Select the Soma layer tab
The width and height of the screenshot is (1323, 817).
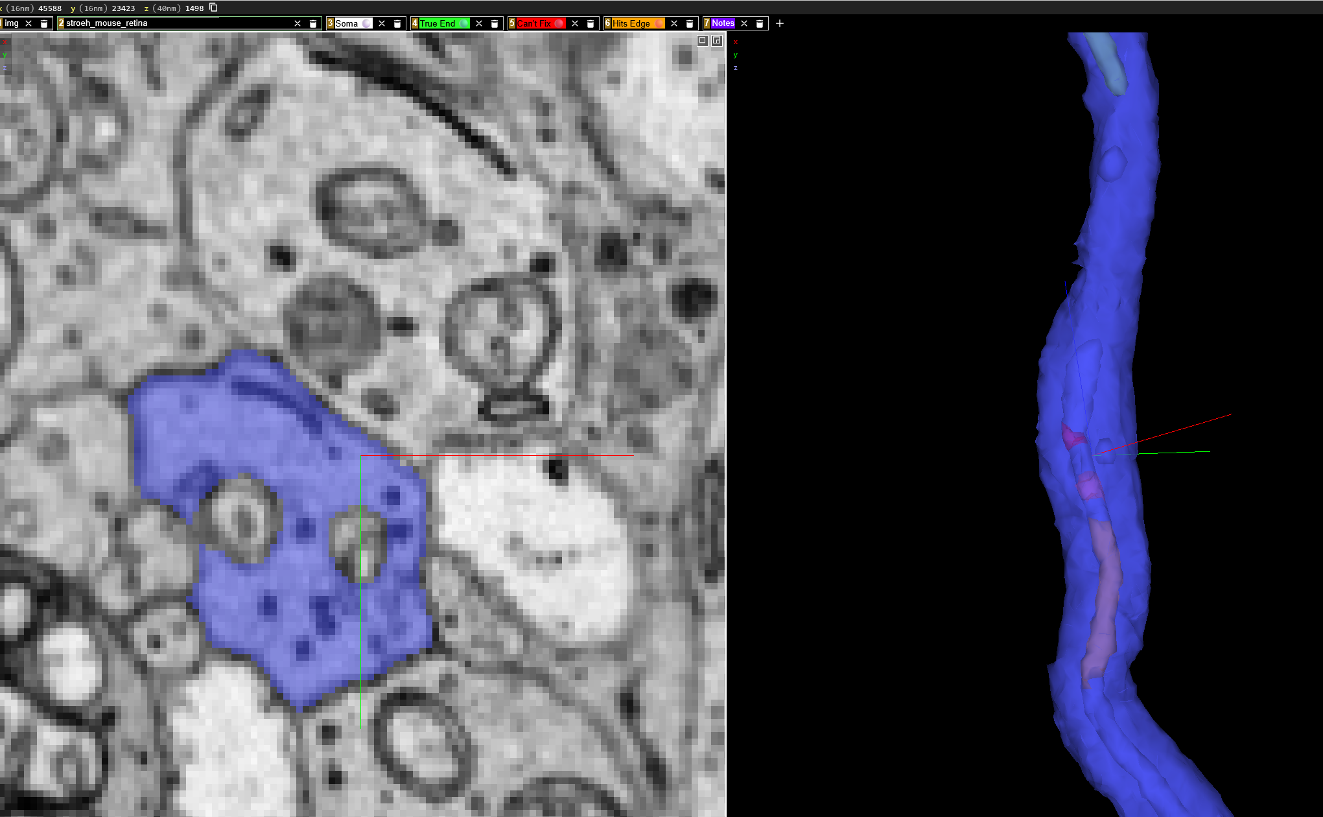346,23
